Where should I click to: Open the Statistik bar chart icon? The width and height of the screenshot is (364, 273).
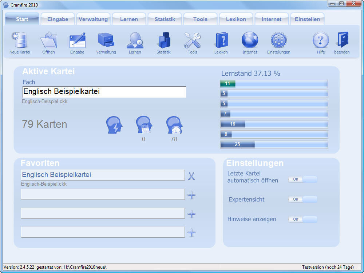pos(164,40)
